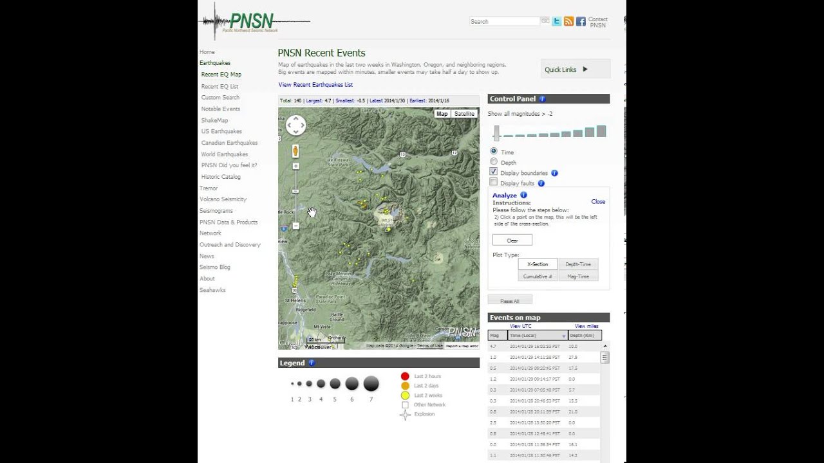This screenshot has height=463, width=824.
Task: Click the map zoom out minus button
Action: pyautogui.click(x=296, y=226)
